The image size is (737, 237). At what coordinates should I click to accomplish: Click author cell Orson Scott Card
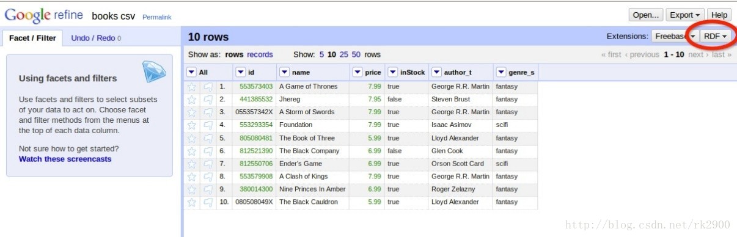[458, 164]
